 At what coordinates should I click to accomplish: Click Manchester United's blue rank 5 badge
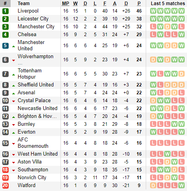pos(5,46)
